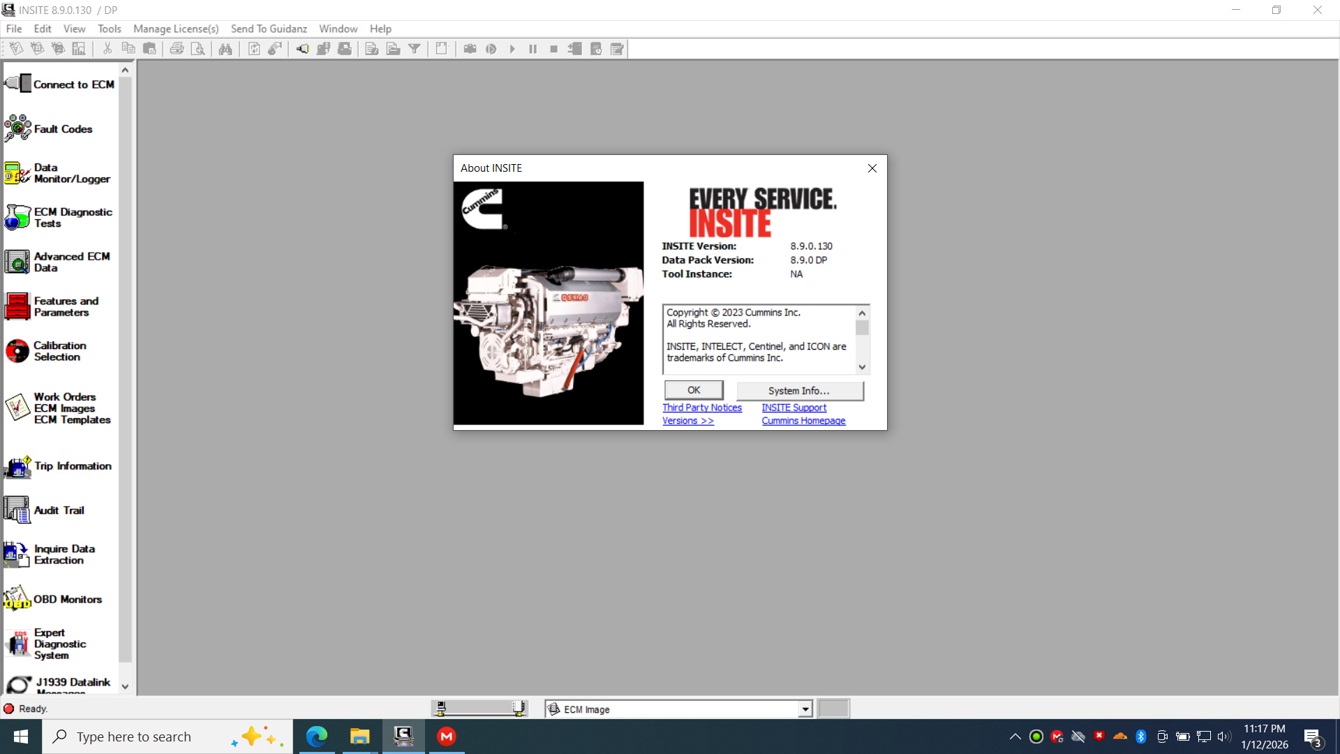
Task: Click the Print toolbar icon
Action: pyautogui.click(x=177, y=49)
